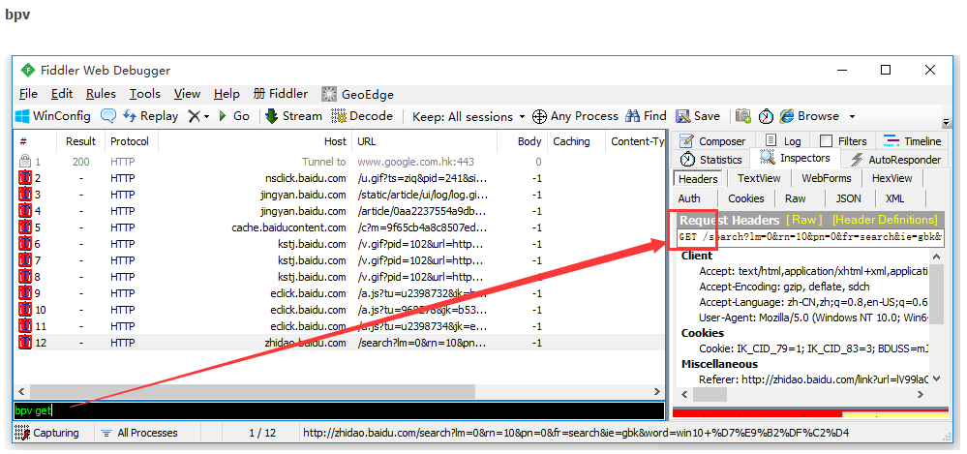
Task: Click the session list scrollbar right arrow
Action: (657, 392)
